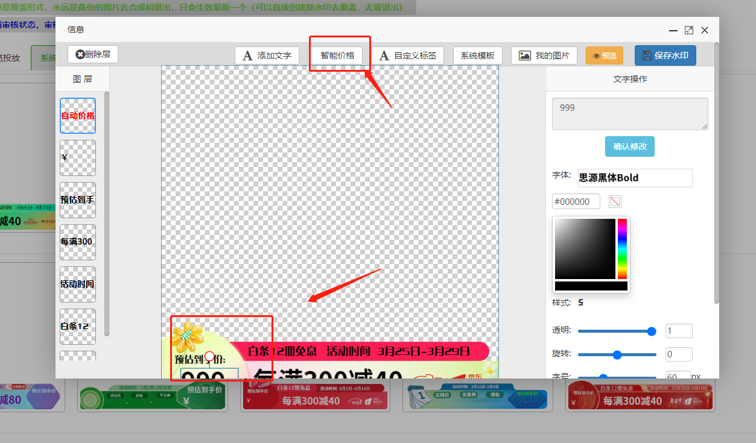Select the ¥ symbol layer

point(78,158)
